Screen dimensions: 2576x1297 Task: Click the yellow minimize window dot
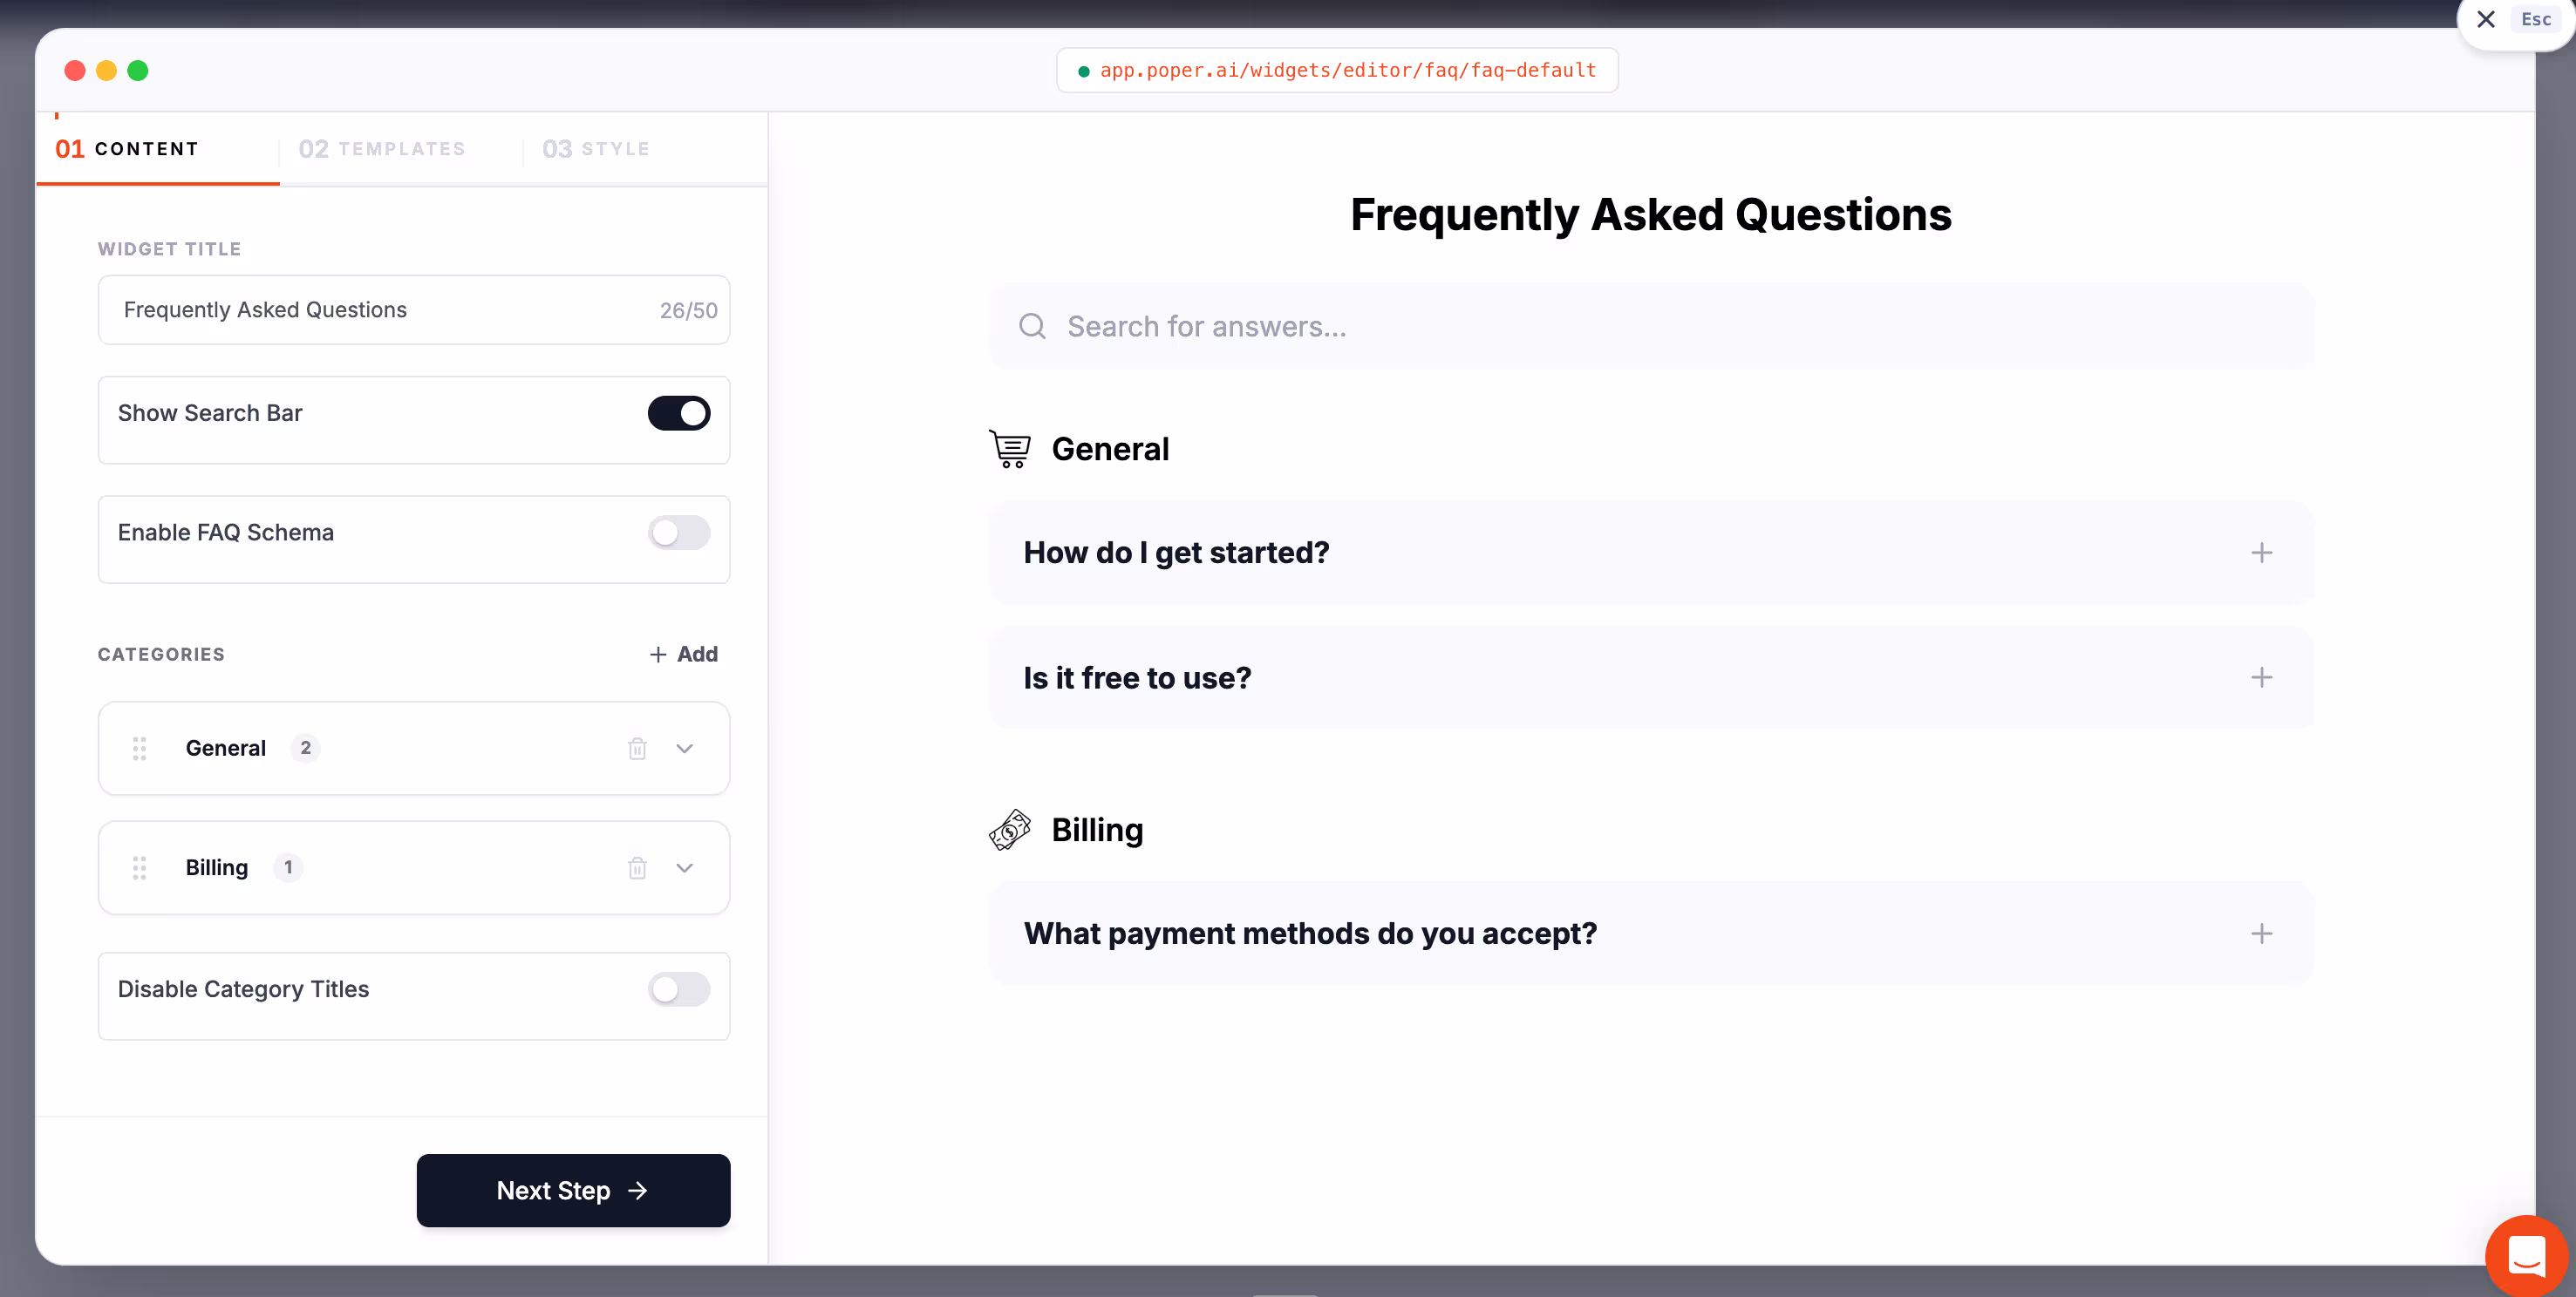click(106, 70)
